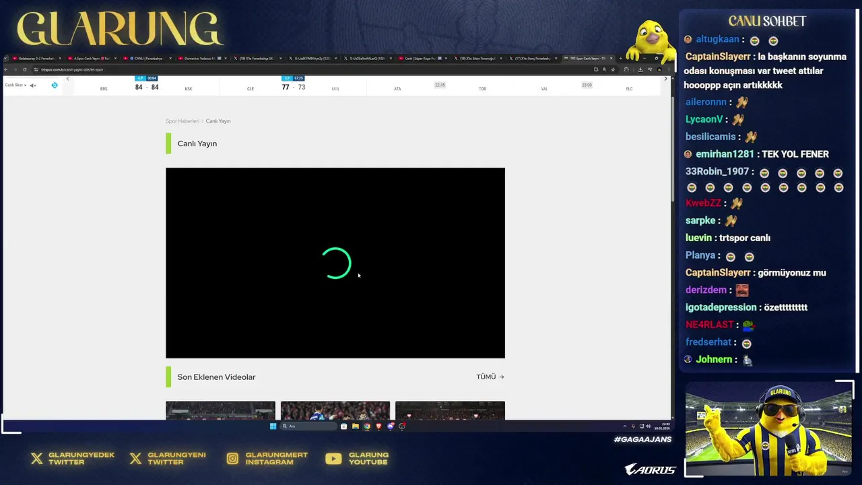This screenshot has height=485, width=862.
Task: Open the BRS 84-84 KSK match
Action: click(146, 86)
